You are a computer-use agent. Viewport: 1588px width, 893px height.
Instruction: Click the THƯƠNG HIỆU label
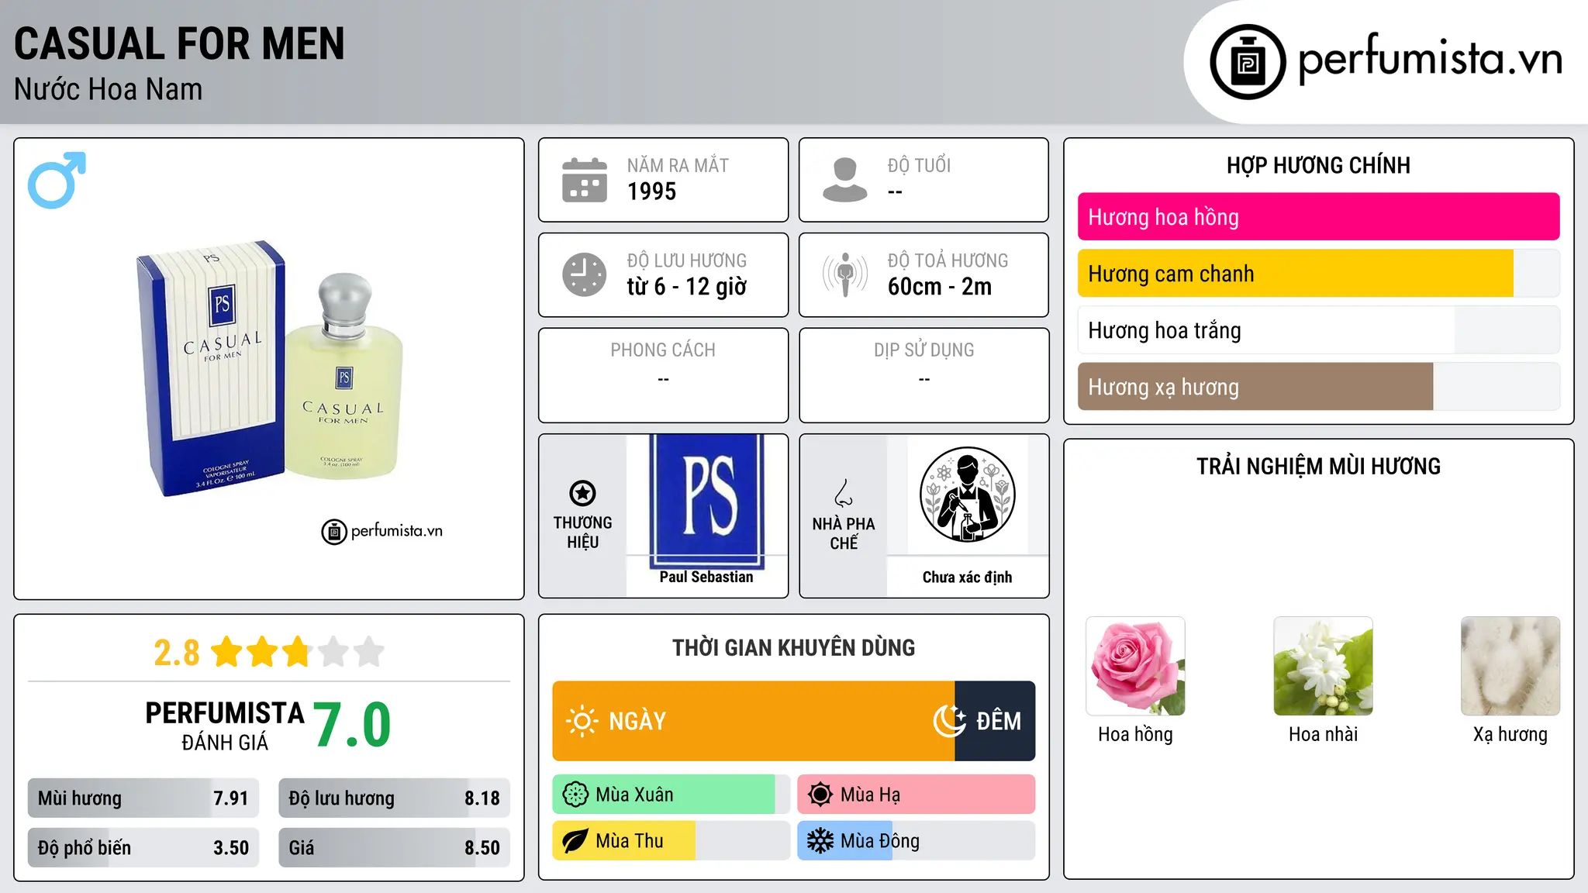[582, 533]
